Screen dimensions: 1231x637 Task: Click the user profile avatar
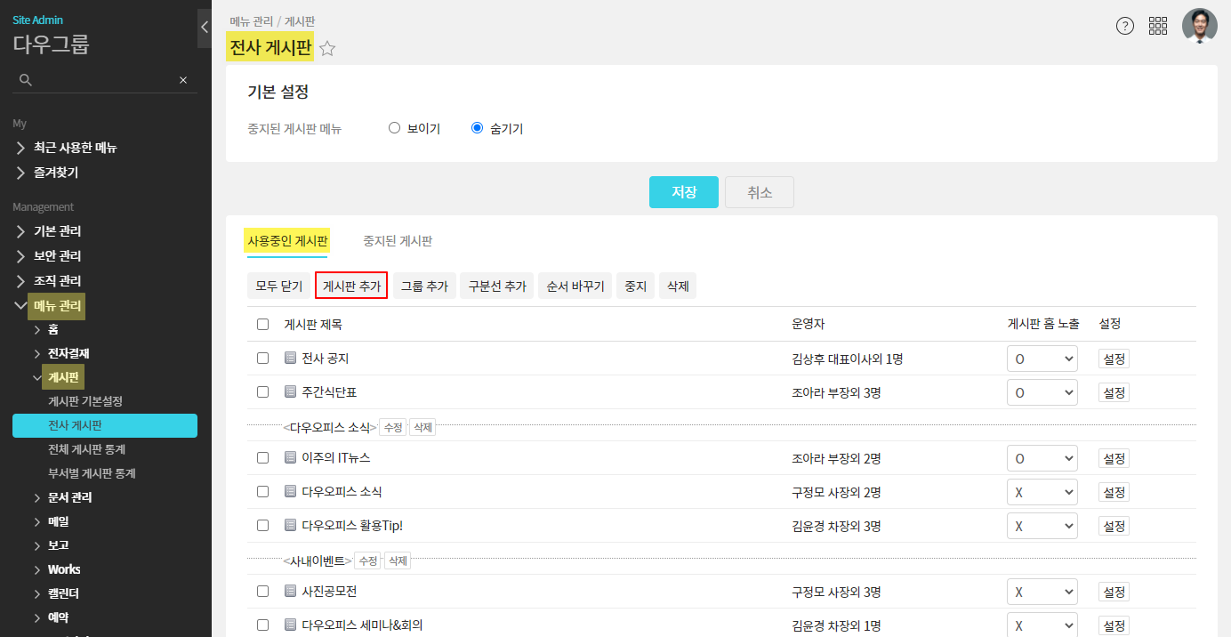(1199, 26)
